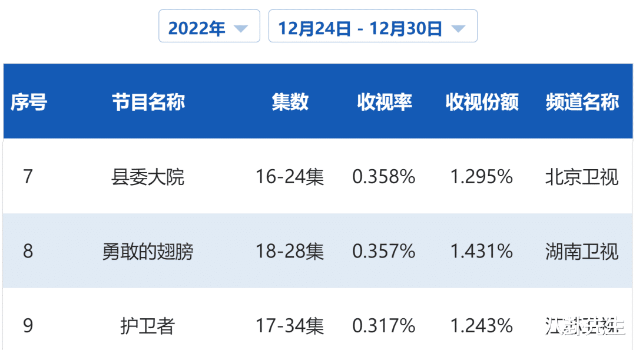Click the 集数 column header
The width and height of the screenshot is (636, 350).
(x=290, y=102)
